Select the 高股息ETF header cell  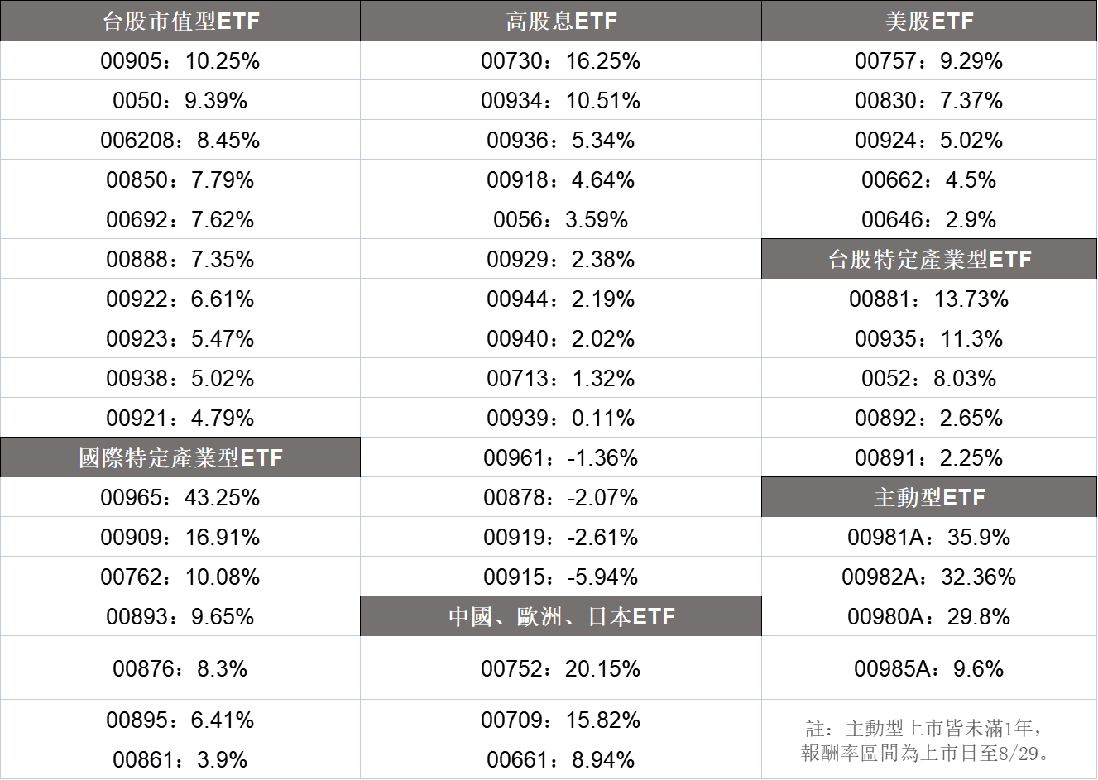561,20
